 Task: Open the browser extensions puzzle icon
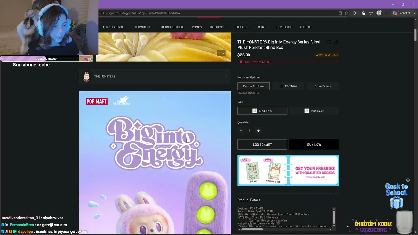[354, 13]
